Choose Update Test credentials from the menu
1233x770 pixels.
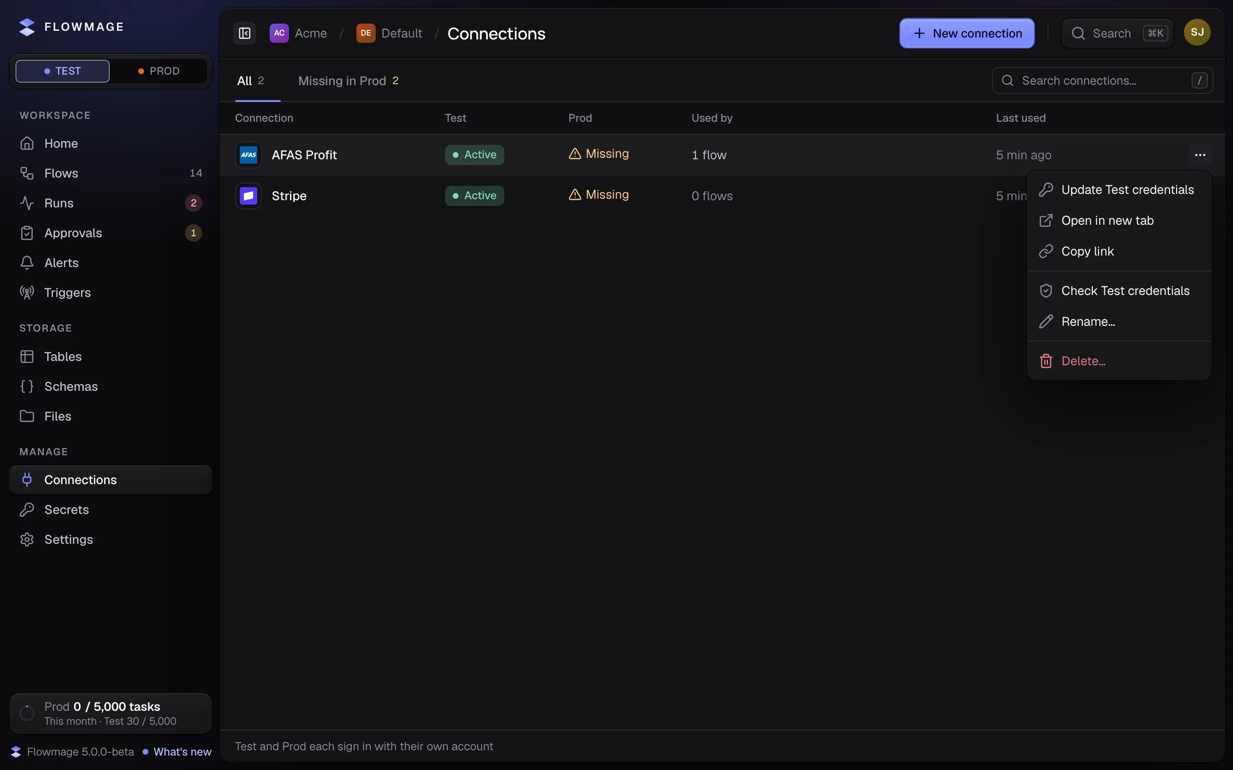coord(1119,190)
